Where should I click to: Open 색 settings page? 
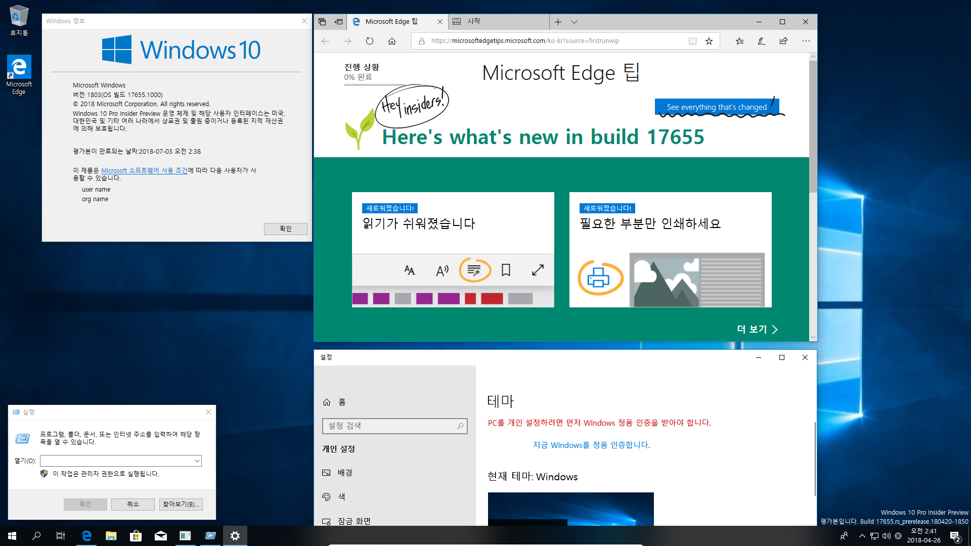(395, 497)
